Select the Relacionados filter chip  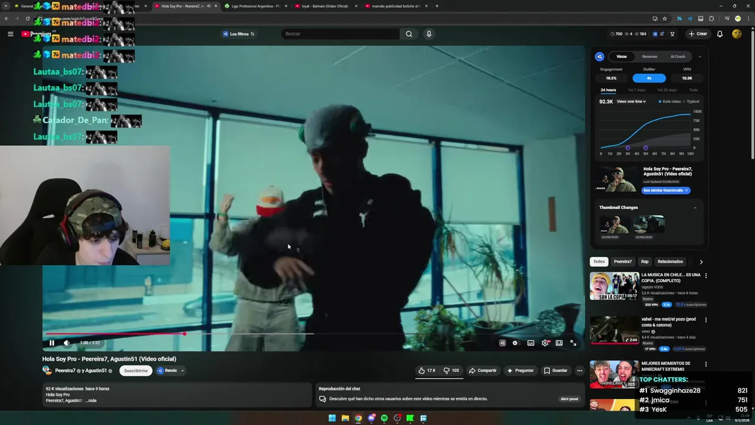click(x=670, y=261)
